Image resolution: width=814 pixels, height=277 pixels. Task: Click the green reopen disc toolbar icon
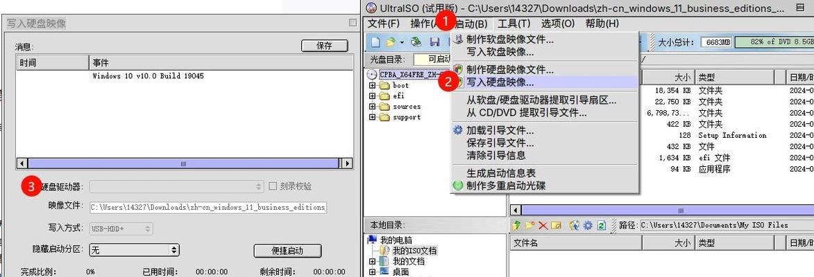pos(416,42)
